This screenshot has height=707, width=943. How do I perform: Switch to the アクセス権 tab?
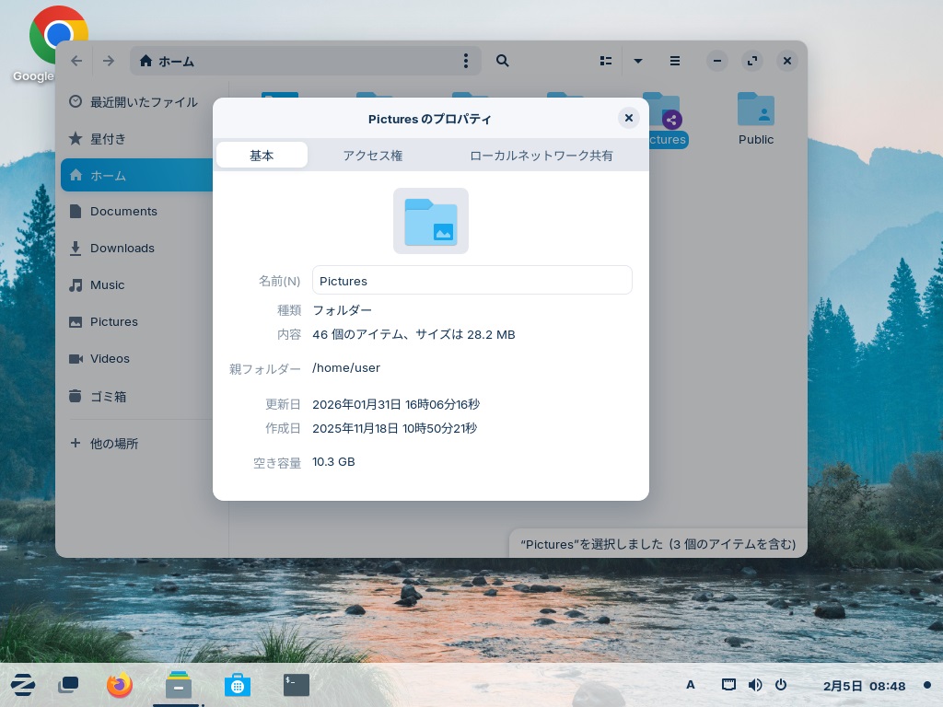372,156
